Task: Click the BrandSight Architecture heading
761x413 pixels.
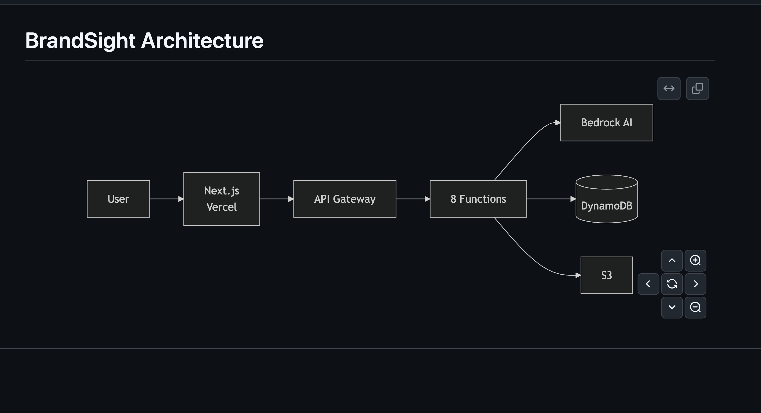Action: click(x=144, y=40)
